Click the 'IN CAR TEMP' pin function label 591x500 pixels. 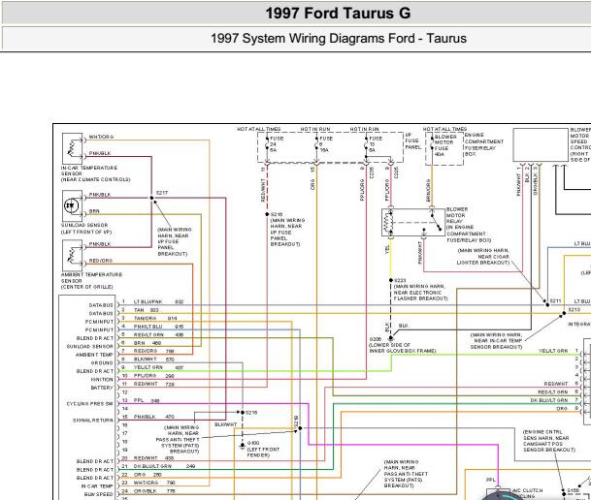[97, 486]
